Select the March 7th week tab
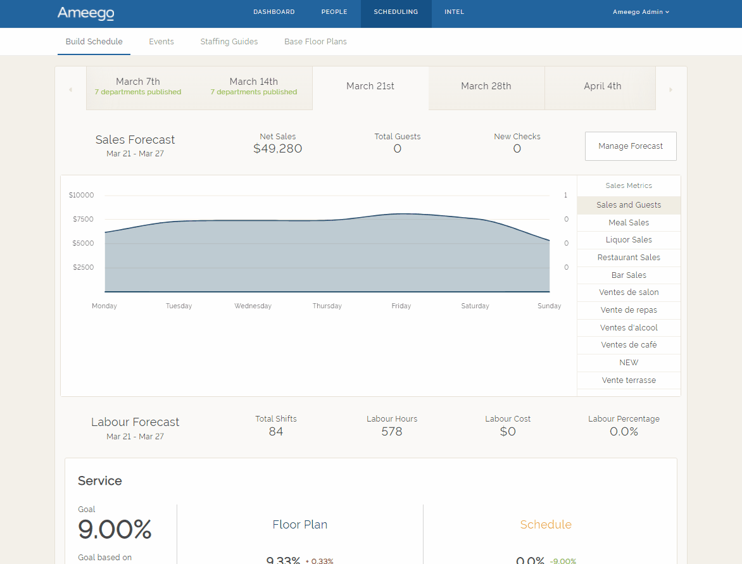This screenshot has width=742, height=564. point(138,87)
